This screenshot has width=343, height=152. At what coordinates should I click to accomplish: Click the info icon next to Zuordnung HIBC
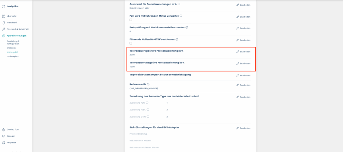point(148,110)
